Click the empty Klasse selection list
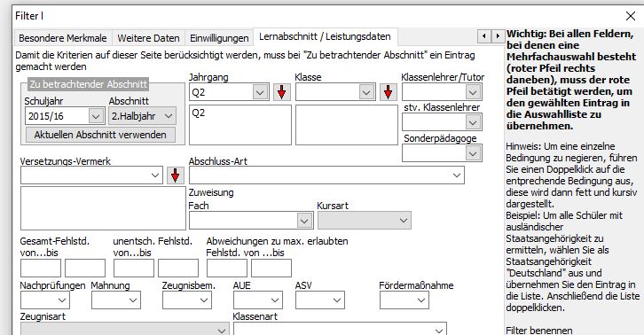Viewport: 644px width, 335px height. (347, 125)
